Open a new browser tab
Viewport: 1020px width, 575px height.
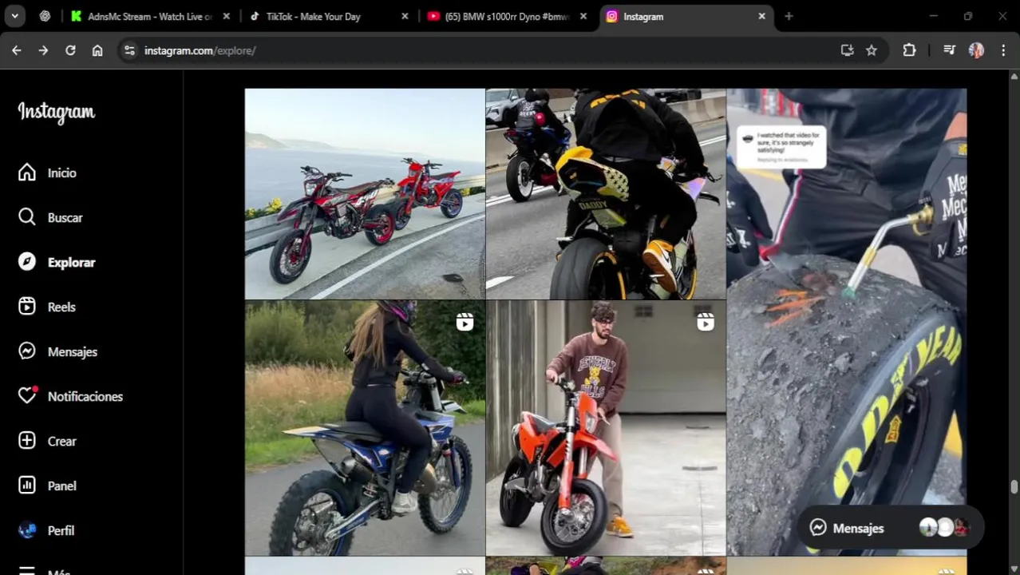(789, 16)
